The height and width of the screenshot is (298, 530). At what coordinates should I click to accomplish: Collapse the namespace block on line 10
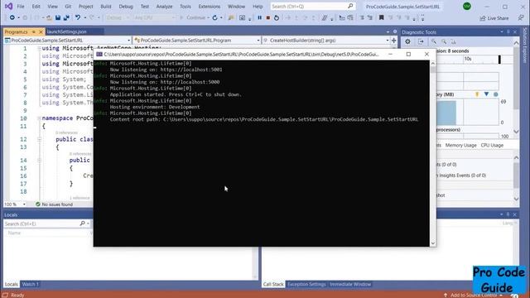[39, 118]
